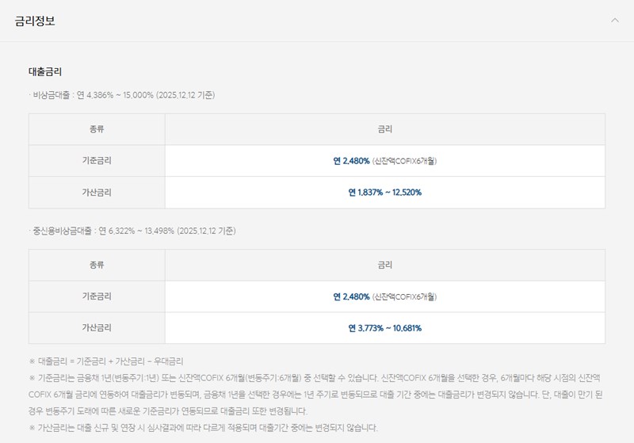
Task: Click the 대출금리 formula footnote
Action: (x=106, y=361)
